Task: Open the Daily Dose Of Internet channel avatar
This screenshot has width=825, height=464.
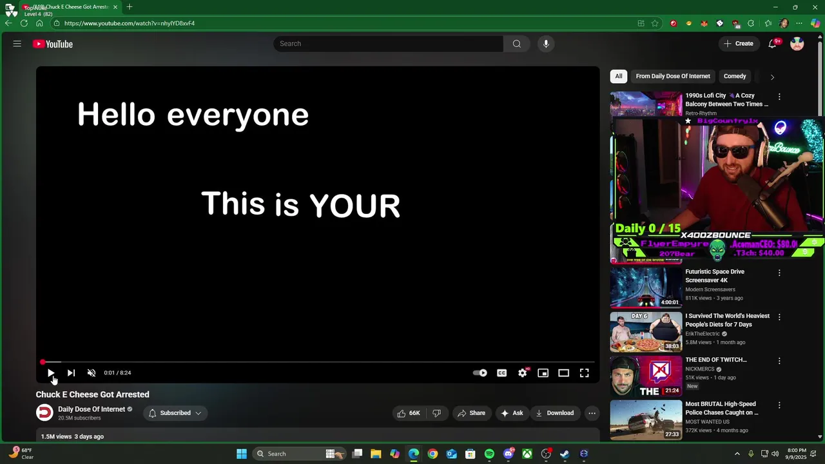Action: tap(44, 413)
